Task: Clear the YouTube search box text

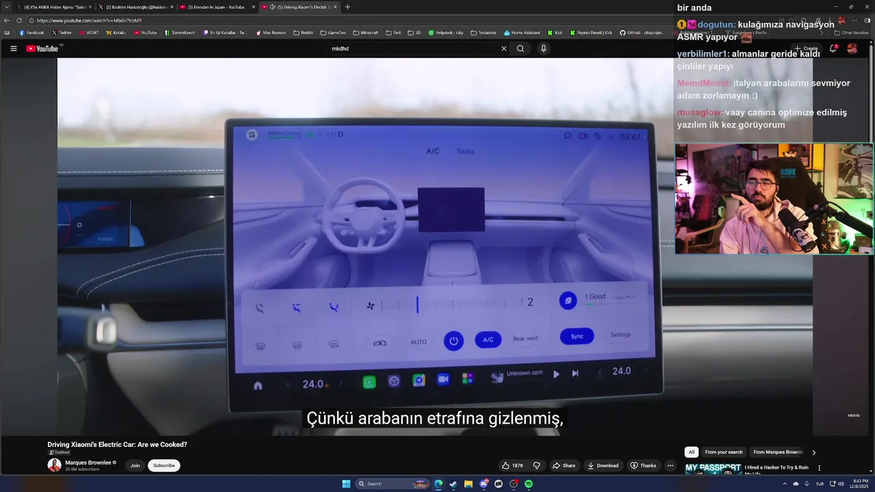Action: pos(504,49)
